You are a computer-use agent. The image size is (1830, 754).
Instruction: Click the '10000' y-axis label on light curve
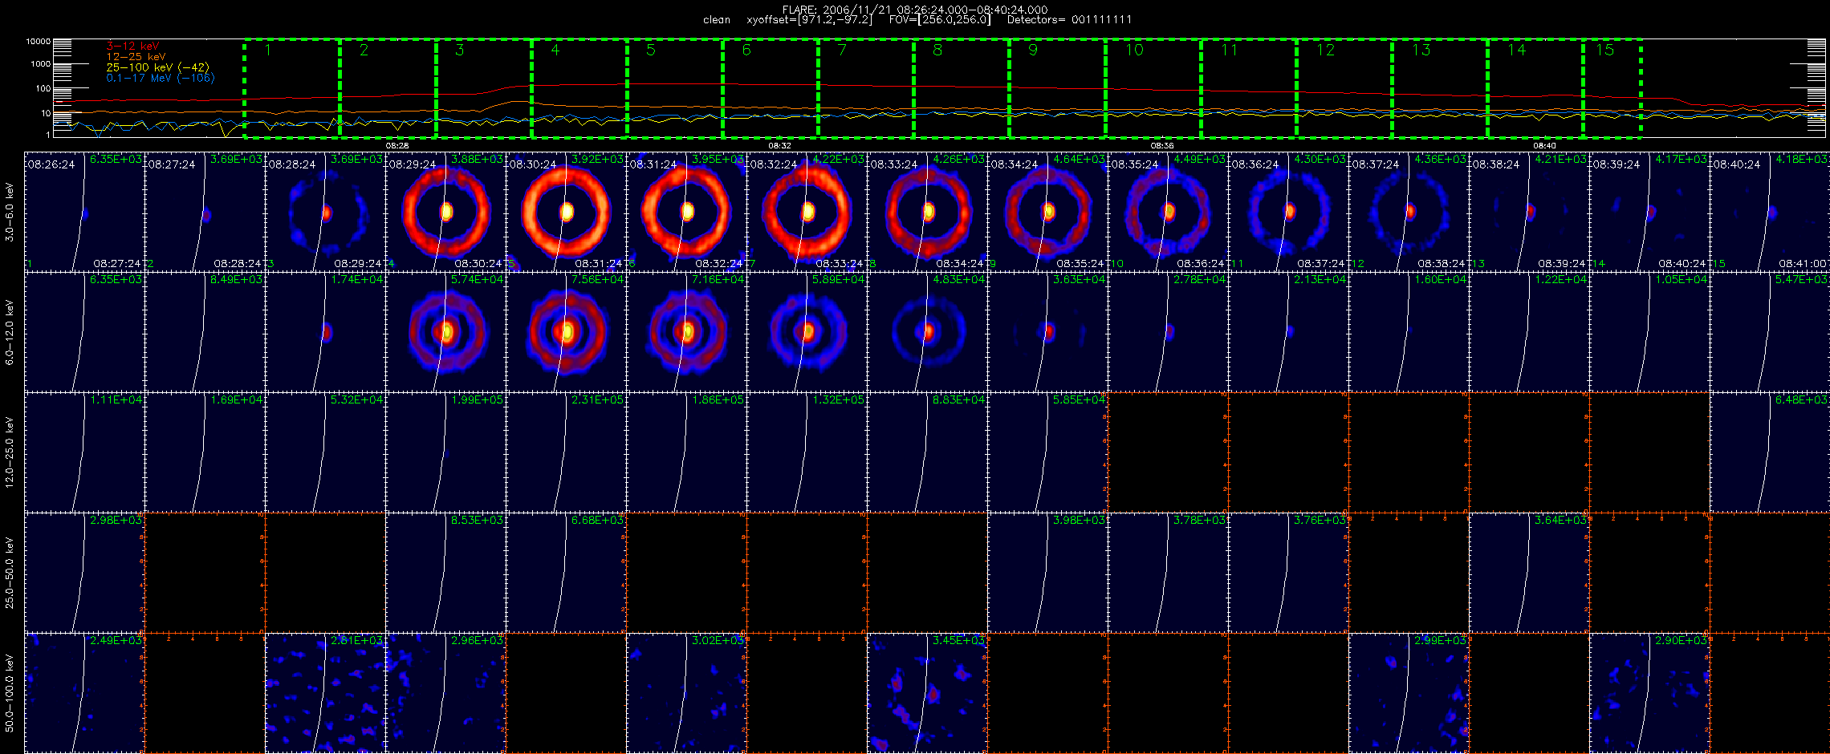(x=39, y=41)
